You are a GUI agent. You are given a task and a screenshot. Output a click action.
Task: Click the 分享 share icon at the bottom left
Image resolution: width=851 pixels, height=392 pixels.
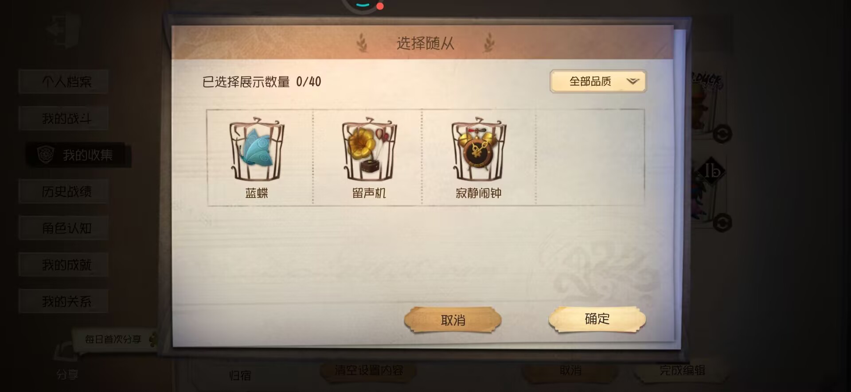67,363
